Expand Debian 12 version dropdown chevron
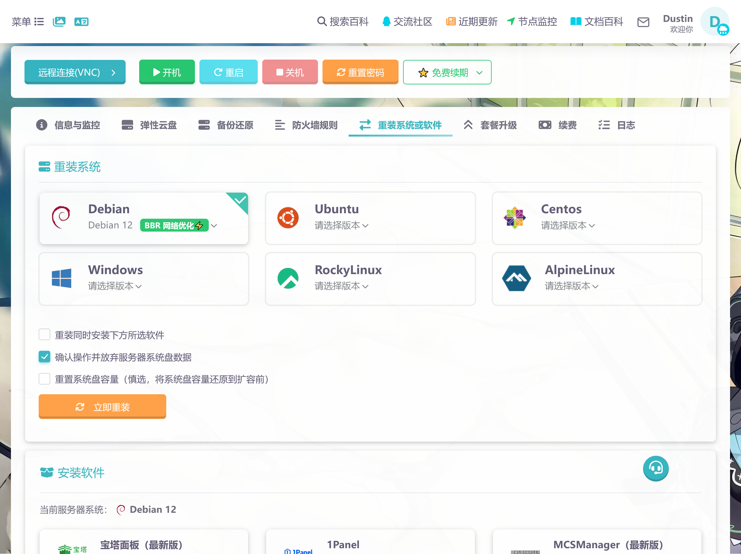 tap(214, 226)
